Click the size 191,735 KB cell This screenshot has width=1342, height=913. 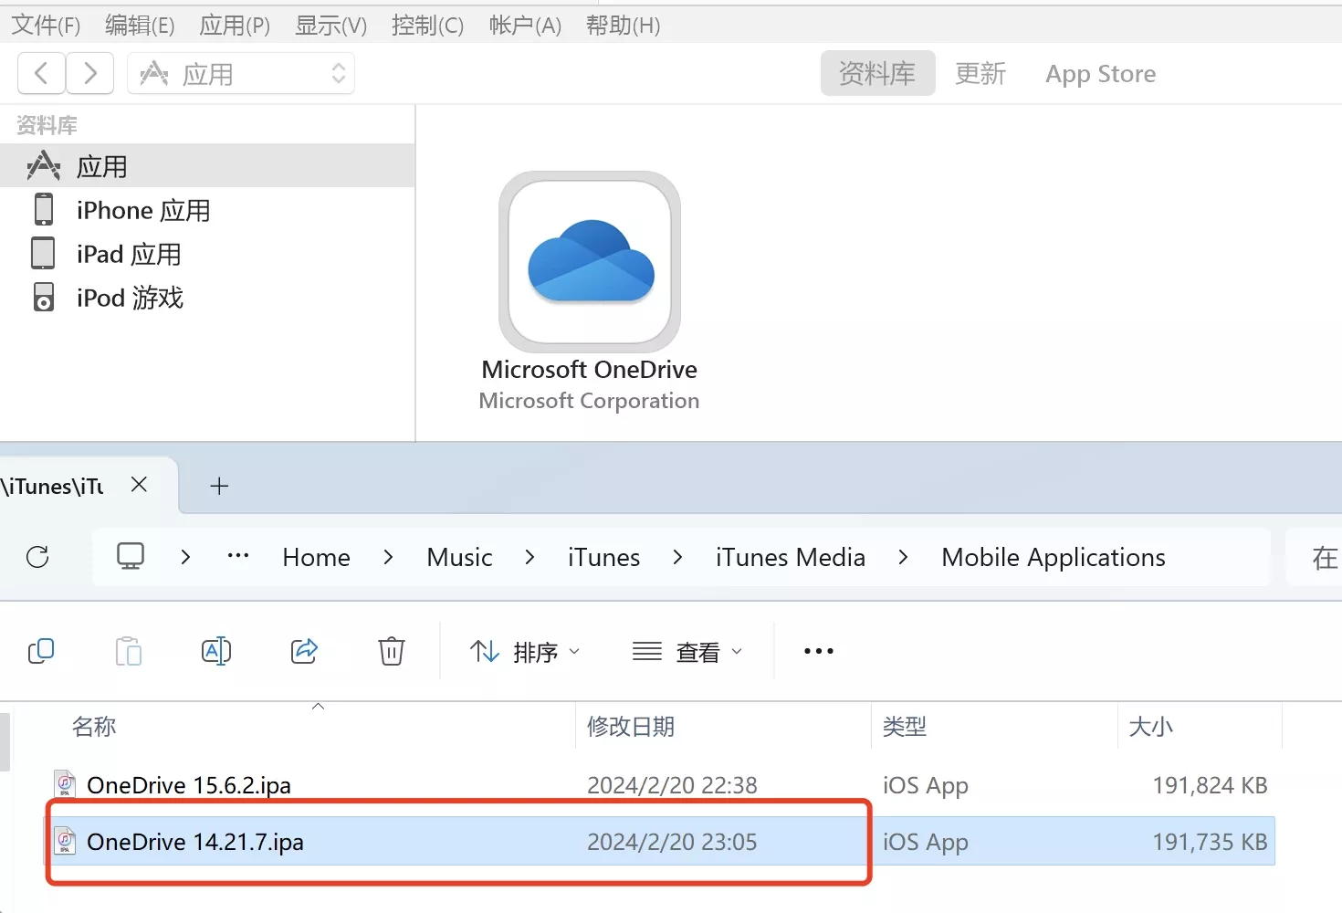(1210, 842)
